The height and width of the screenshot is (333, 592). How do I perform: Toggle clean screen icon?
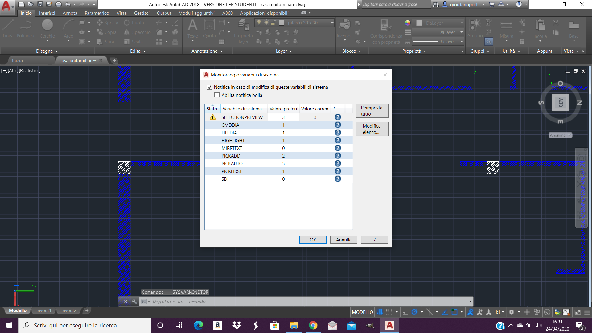578,312
